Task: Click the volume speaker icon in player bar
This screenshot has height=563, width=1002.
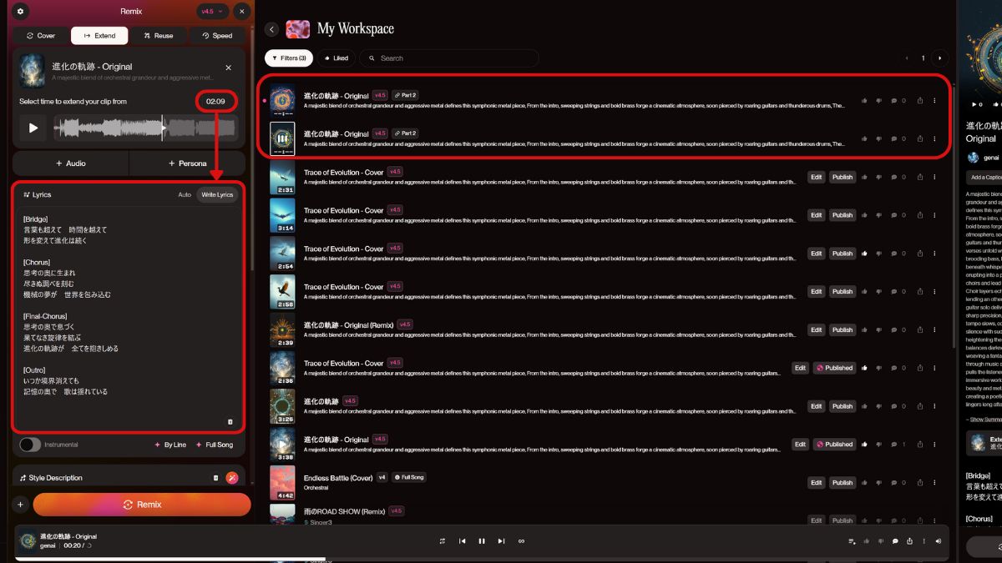Action: click(x=939, y=541)
